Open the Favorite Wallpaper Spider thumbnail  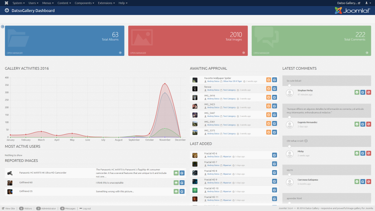tap(195, 80)
